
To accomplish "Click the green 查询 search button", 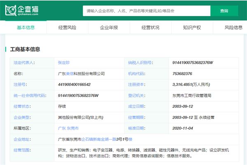I will (224, 11).
